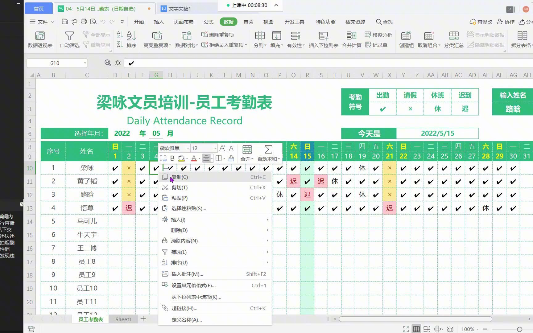Open 分类汇总 subtotal tool
Screen dimensions: 533x333
point(454,39)
